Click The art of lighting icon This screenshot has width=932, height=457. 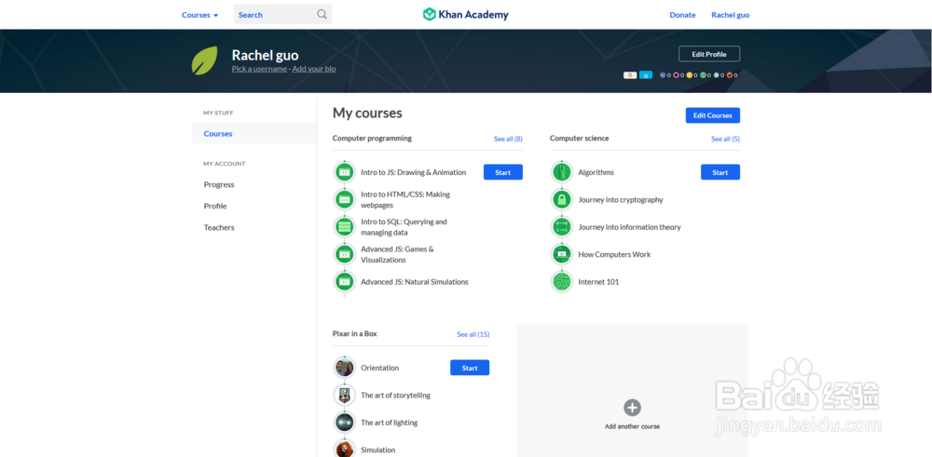pyautogui.click(x=344, y=422)
